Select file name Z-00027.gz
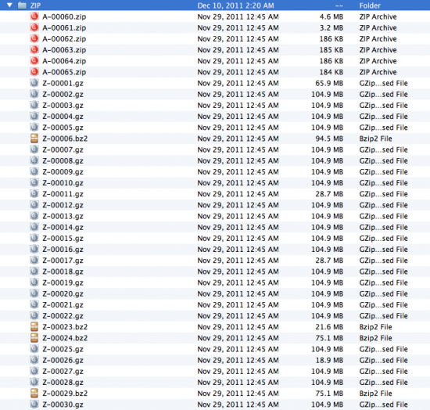The image size is (430, 410). coord(63,372)
